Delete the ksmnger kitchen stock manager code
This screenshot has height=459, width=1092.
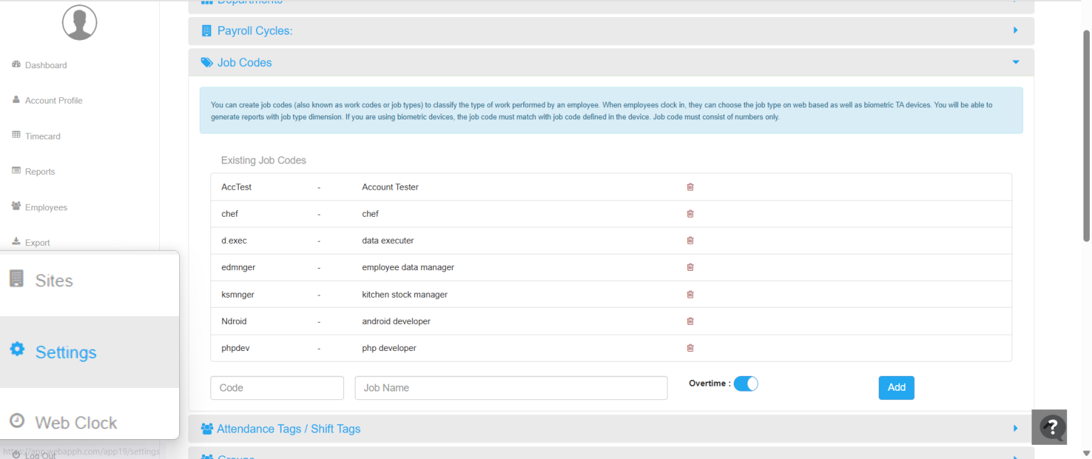(x=690, y=294)
